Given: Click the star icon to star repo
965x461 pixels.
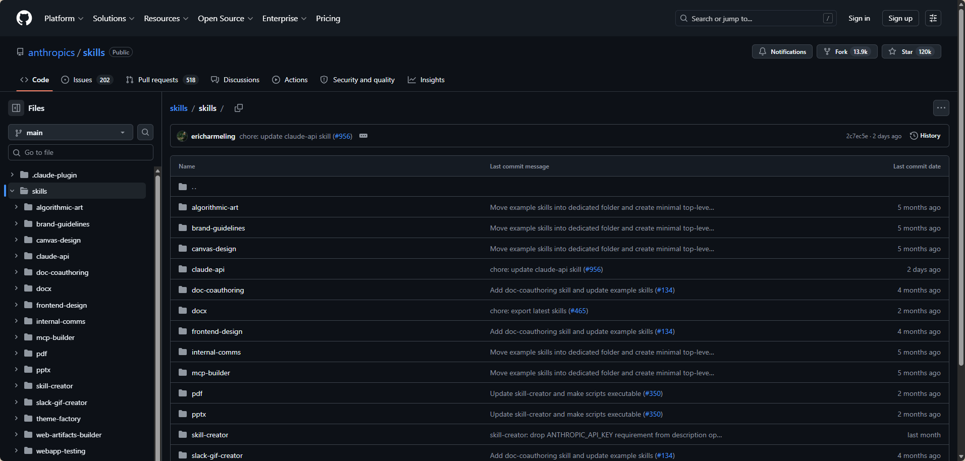Looking at the screenshot, I should pyautogui.click(x=892, y=51).
